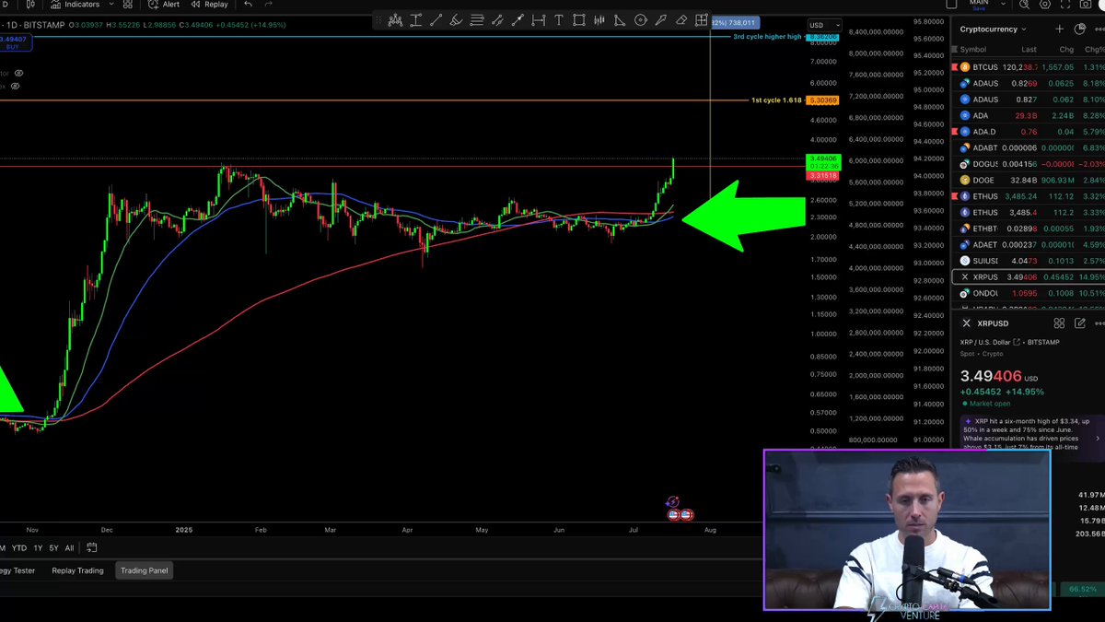1105x622 pixels.
Task: Start bar Replay mode in top toolbar
Action: click(209, 5)
